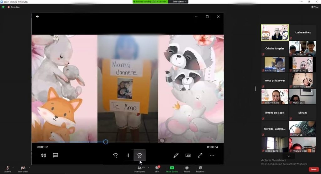Click the View layout button
321x174 pixels.
click(x=315, y=7)
